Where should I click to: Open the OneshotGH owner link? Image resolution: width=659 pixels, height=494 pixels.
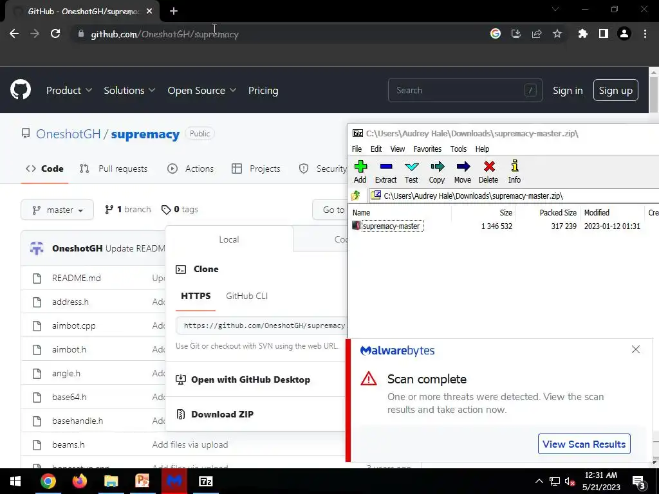point(68,134)
